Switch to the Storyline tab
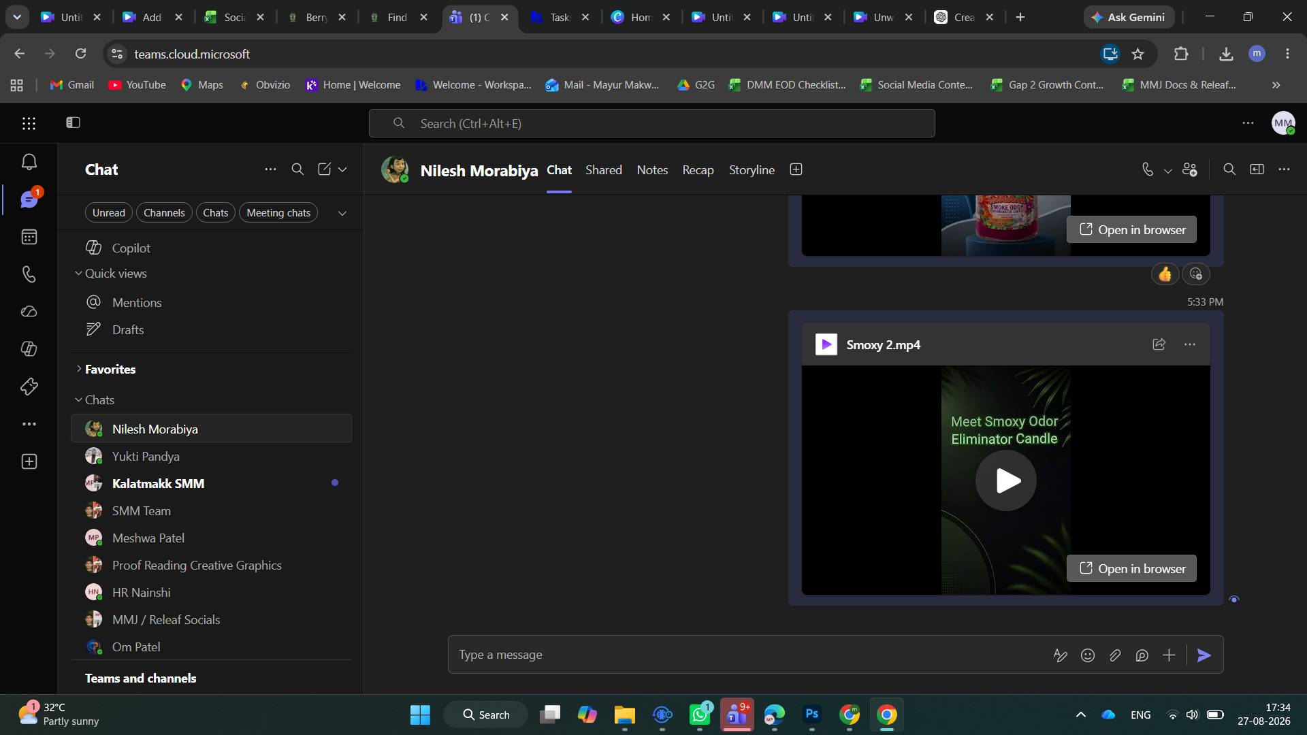Image resolution: width=1307 pixels, height=735 pixels. [x=752, y=170]
